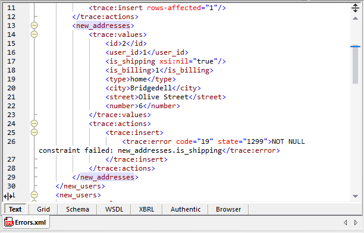Switch to the Grid view tab
Viewport: 364px width, 233px height.
tap(43, 209)
